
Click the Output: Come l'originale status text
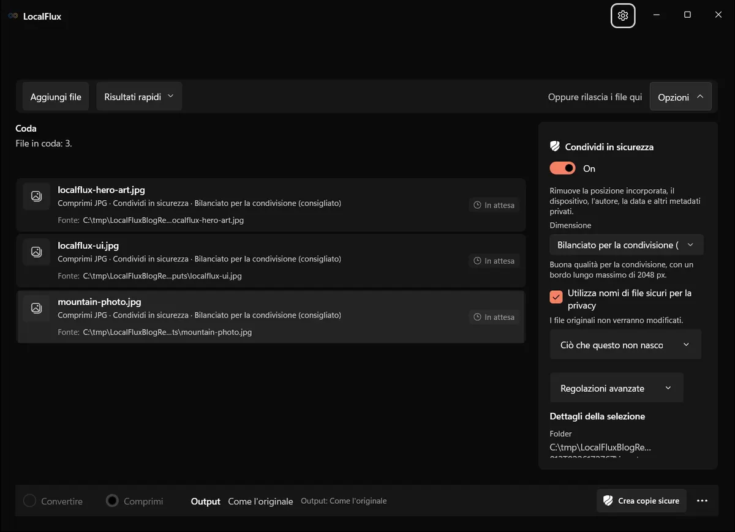point(344,501)
